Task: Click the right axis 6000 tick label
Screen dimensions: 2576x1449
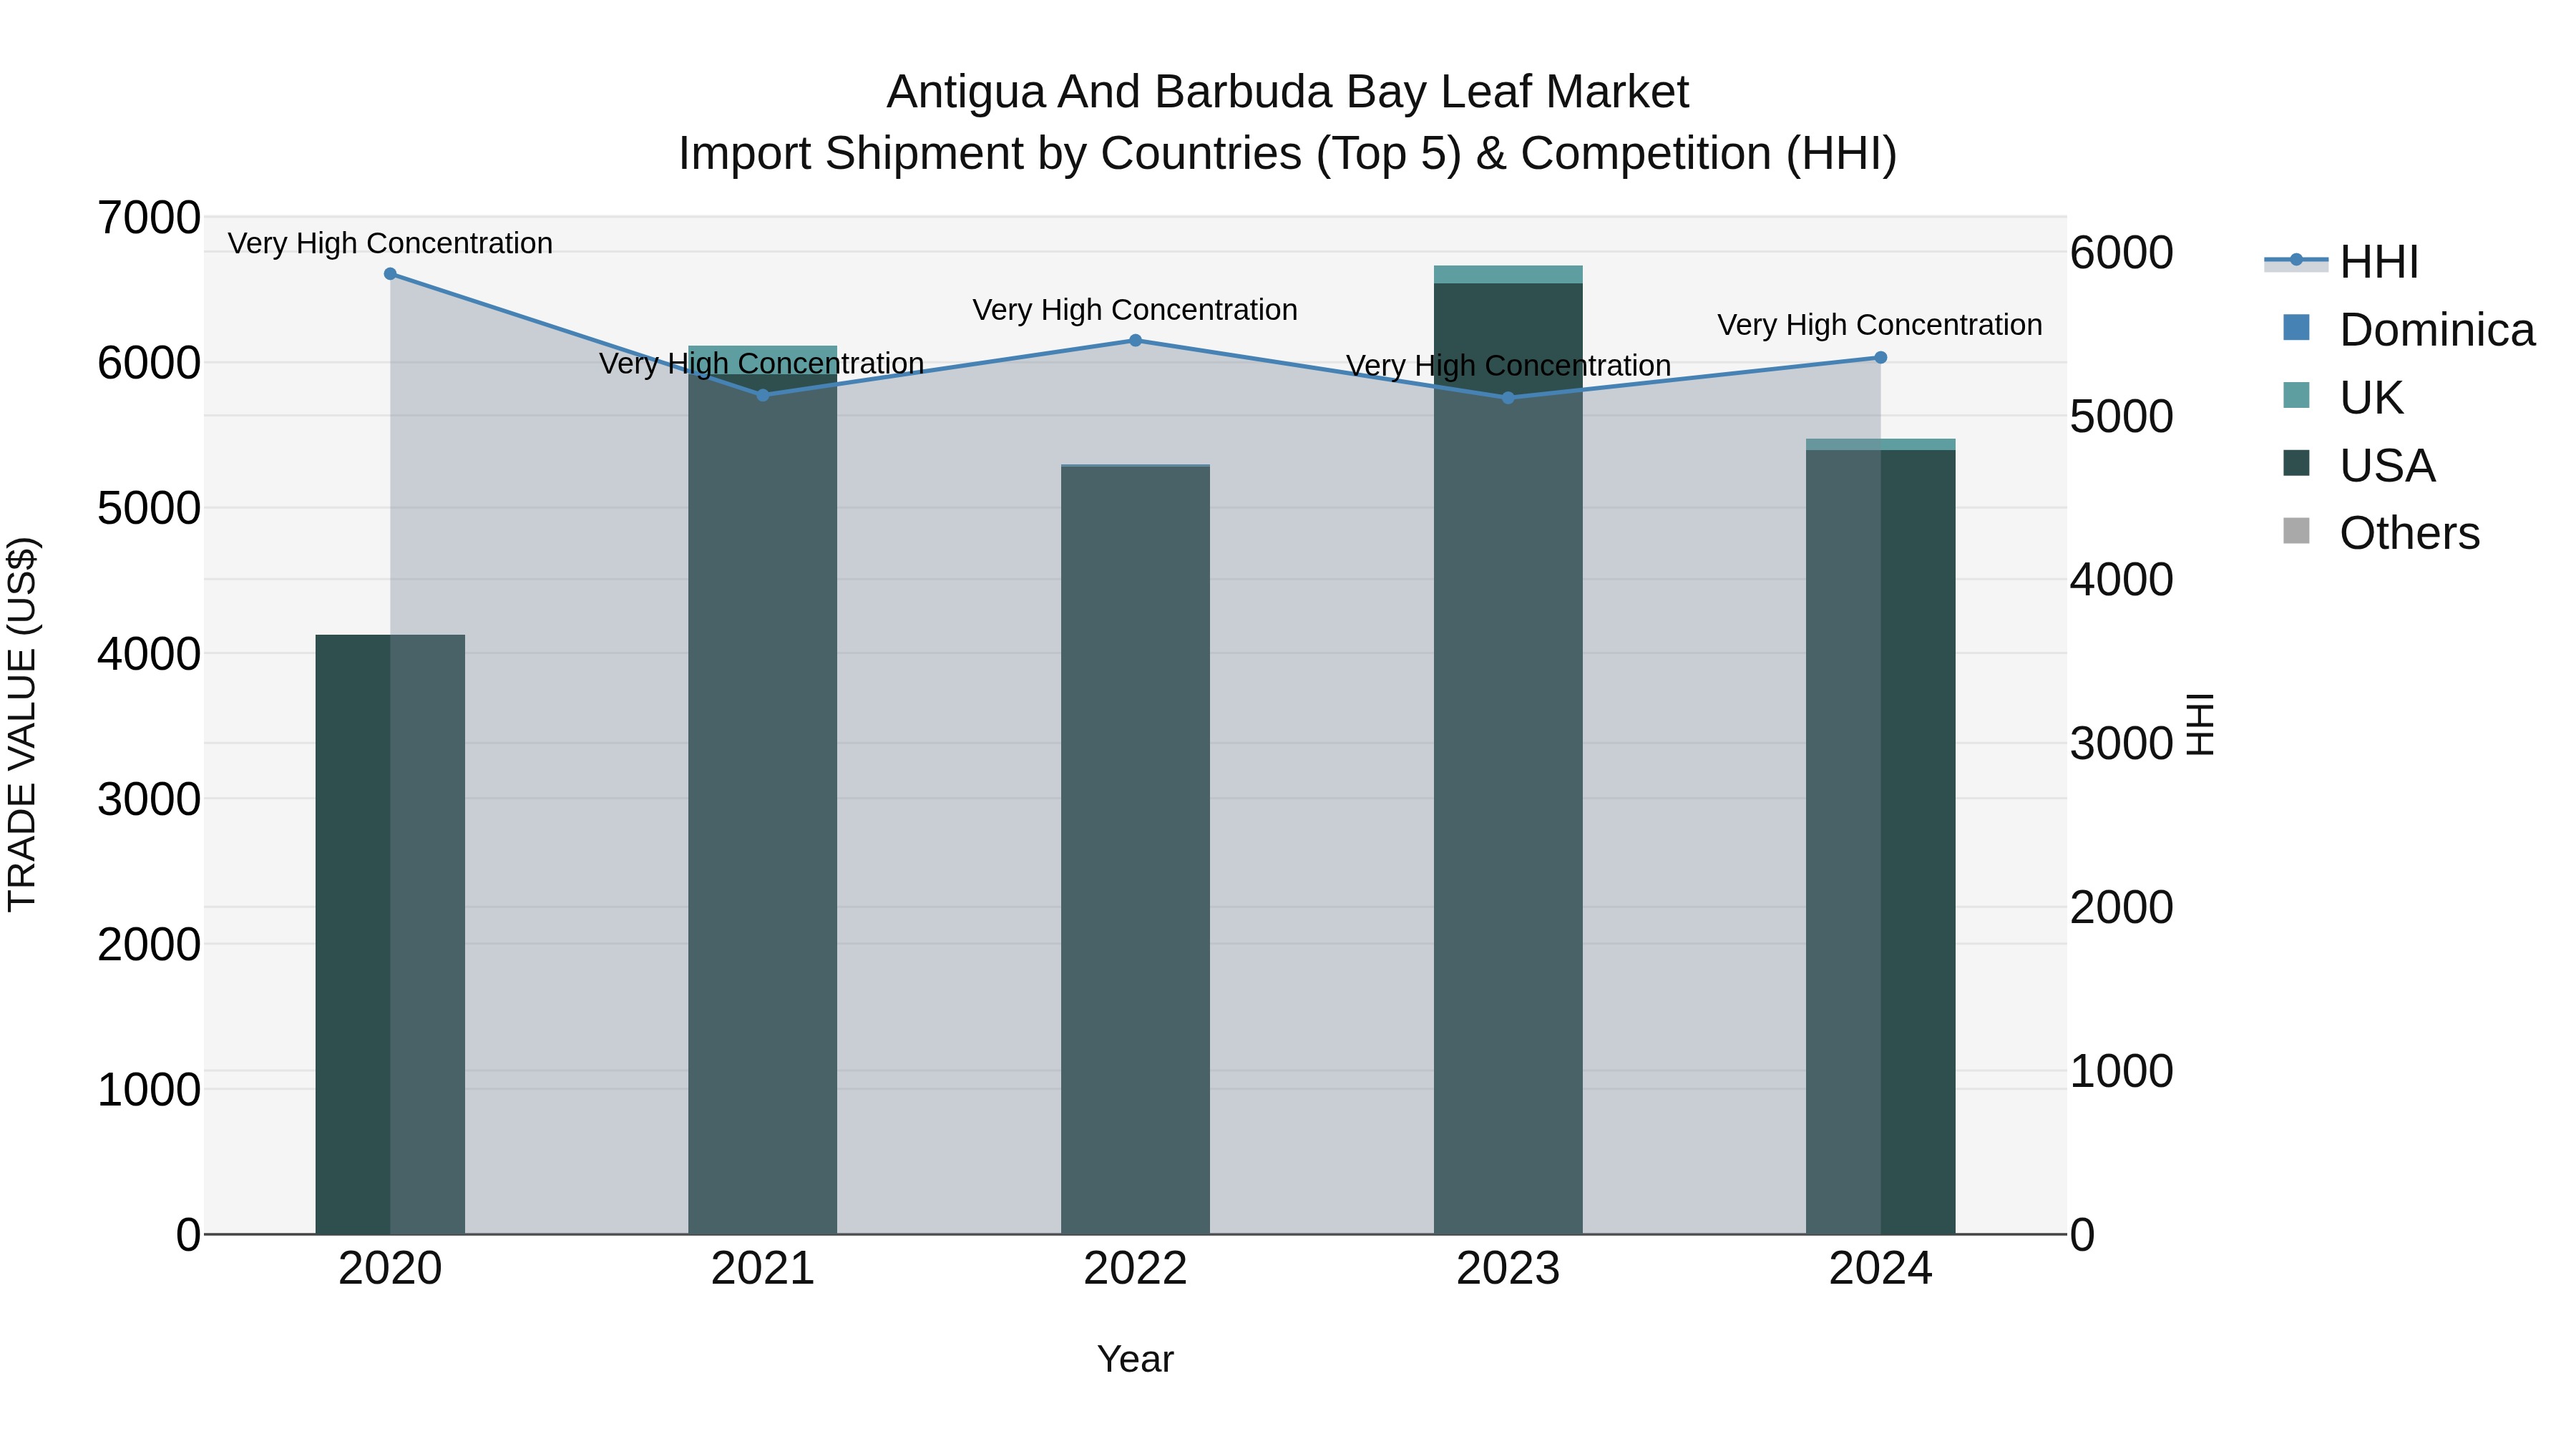Action: (x=2122, y=253)
